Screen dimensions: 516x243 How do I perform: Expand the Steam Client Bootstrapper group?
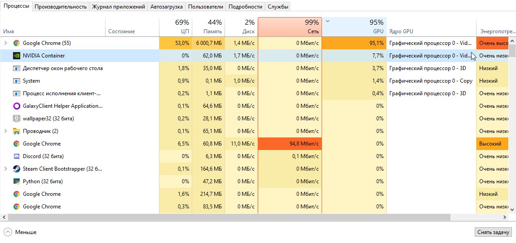5,169
